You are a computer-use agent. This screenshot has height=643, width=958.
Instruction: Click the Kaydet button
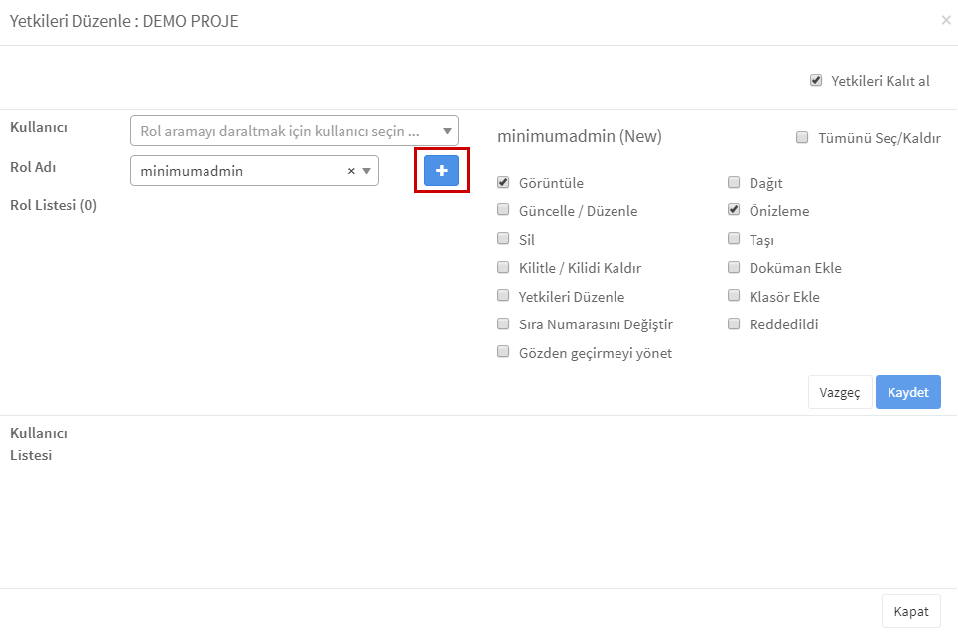point(908,392)
